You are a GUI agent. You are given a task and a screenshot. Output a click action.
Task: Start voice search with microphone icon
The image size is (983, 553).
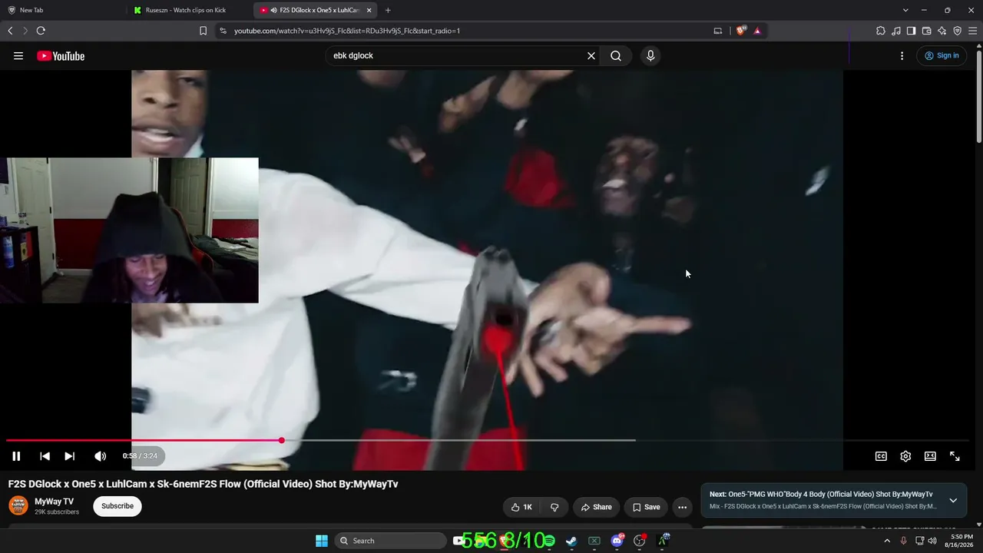tap(650, 55)
